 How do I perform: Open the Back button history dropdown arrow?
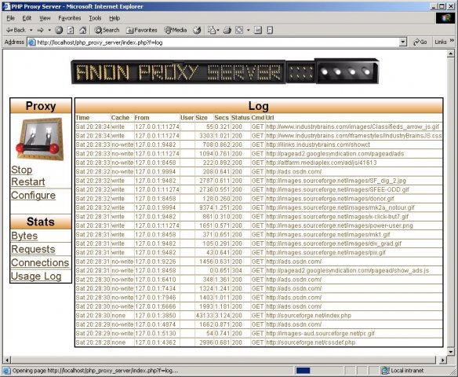pos(31,30)
